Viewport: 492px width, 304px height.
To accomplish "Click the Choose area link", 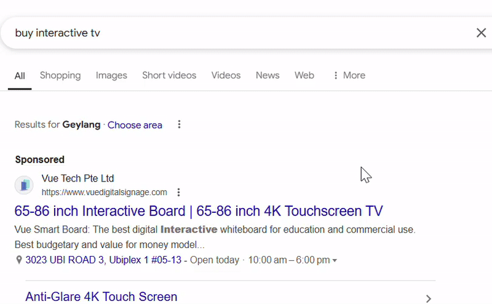I will point(135,125).
